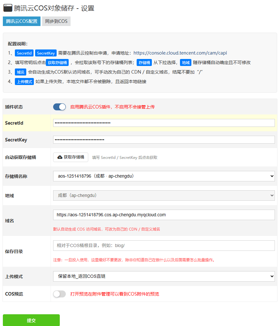Click the blue 上传模式 tag in step 4

(x=24, y=82)
